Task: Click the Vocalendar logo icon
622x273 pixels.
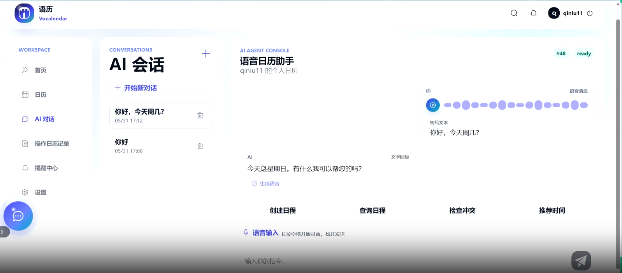Action: pyautogui.click(x=24, y=13)
